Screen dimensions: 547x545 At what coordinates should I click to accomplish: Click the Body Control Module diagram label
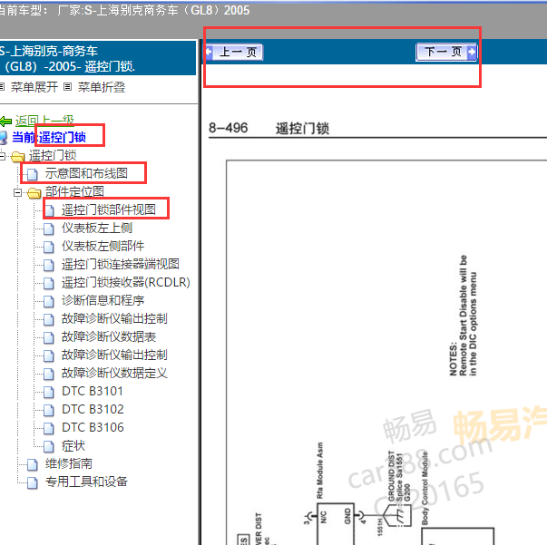[425, 489]
